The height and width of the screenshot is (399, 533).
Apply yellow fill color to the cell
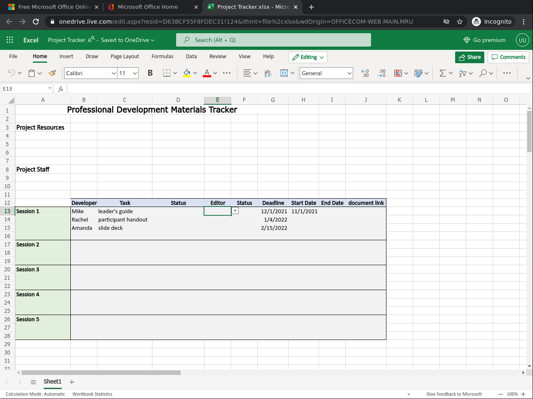(187, 73)
